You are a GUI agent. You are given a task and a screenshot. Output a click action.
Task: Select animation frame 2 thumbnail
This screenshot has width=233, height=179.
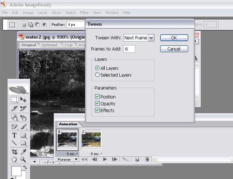click(x=91, y=140)
